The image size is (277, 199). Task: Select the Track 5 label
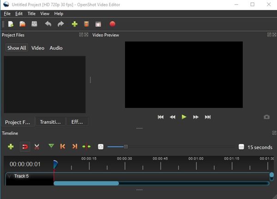pos(21,176)
